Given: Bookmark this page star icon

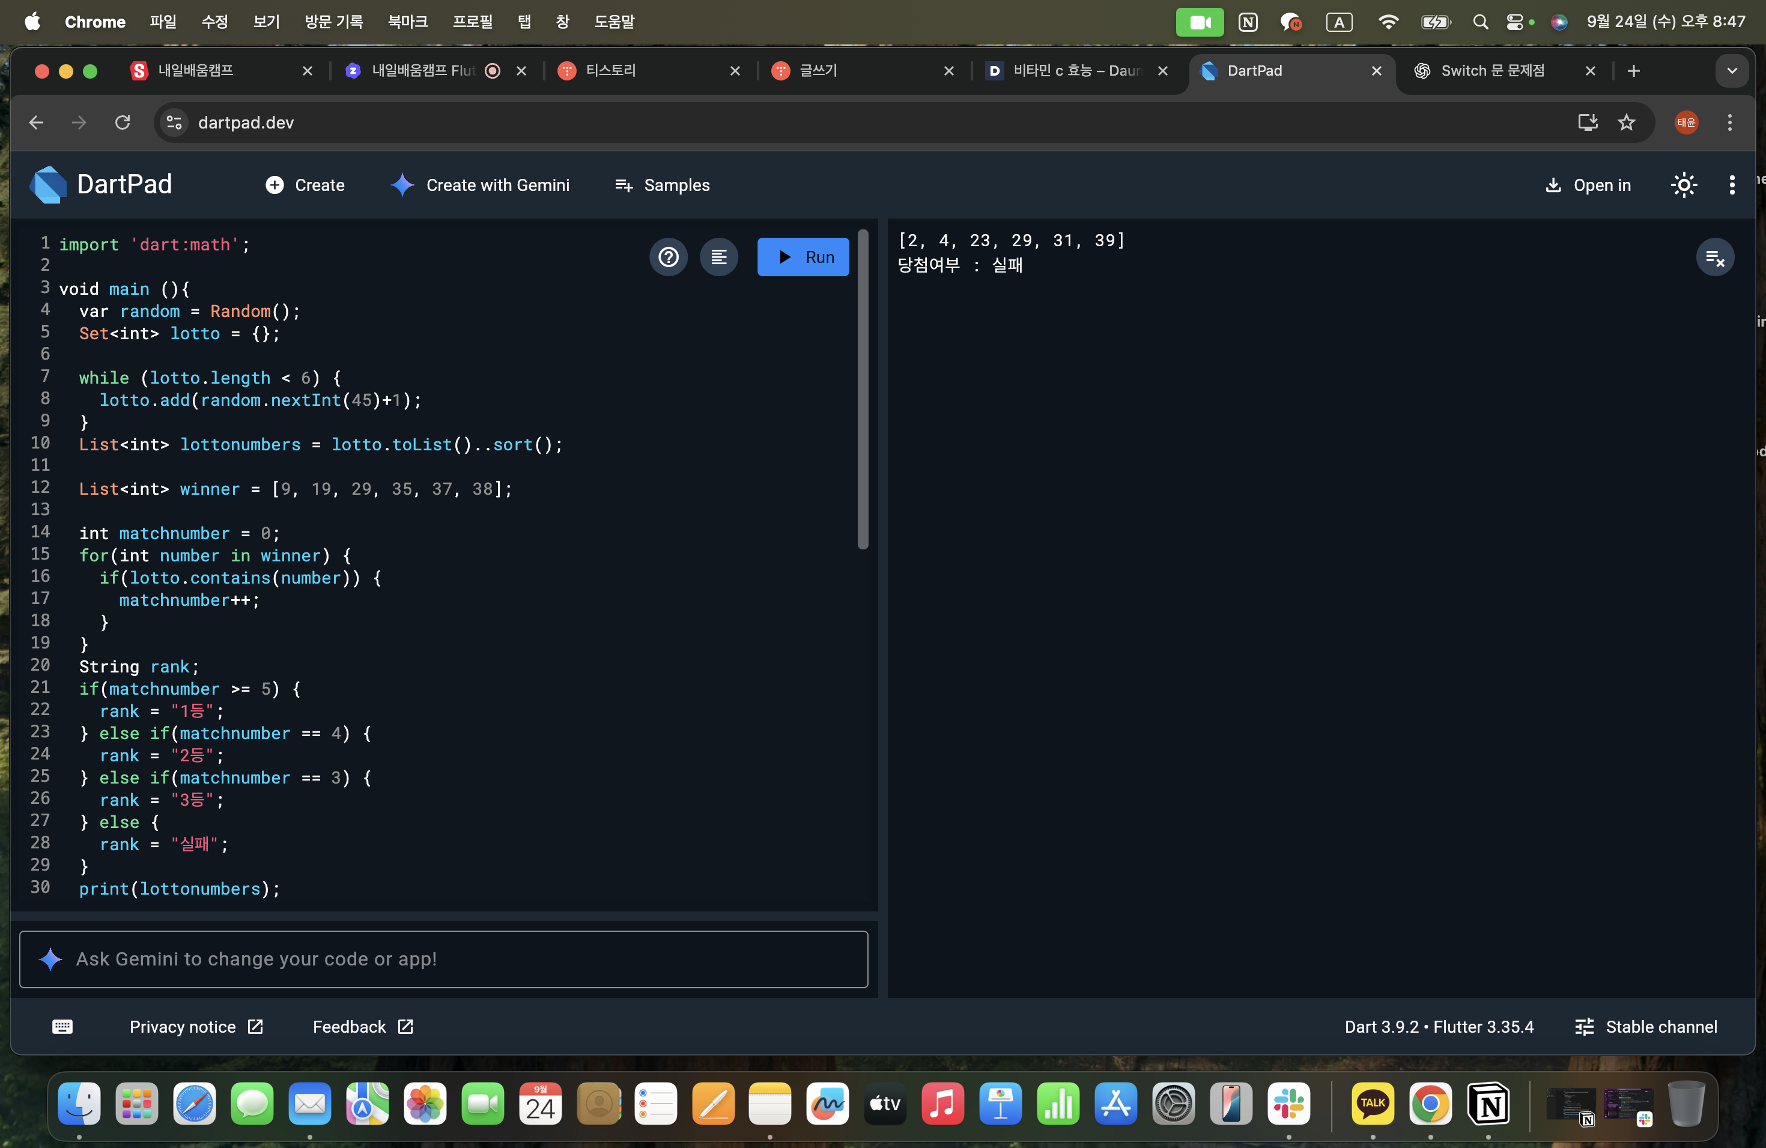Looking at the screenshot, I should coord(1626,122).
